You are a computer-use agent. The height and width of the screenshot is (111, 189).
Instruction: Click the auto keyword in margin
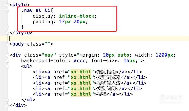point(123,55)
